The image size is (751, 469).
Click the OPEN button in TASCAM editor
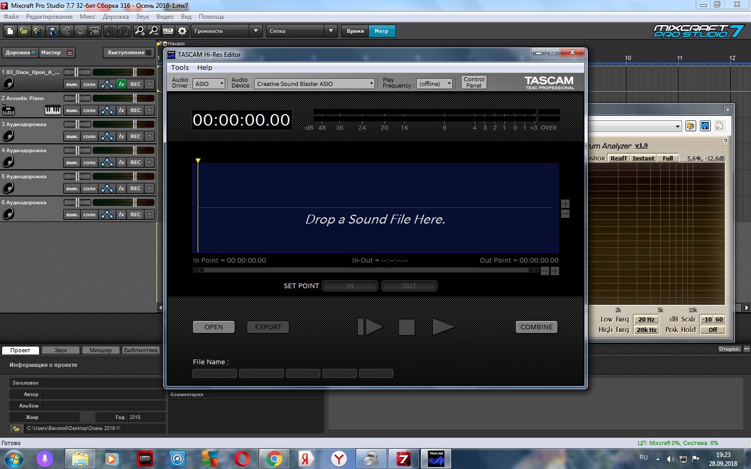[x=214, y=327]
